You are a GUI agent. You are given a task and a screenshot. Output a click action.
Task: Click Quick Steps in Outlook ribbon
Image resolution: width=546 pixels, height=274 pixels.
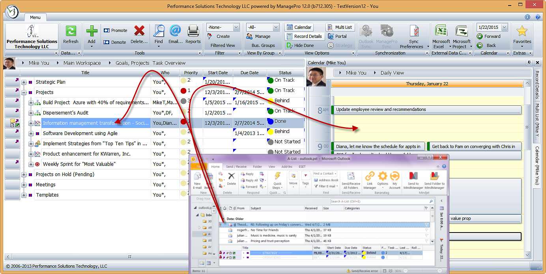coord(278,180)
